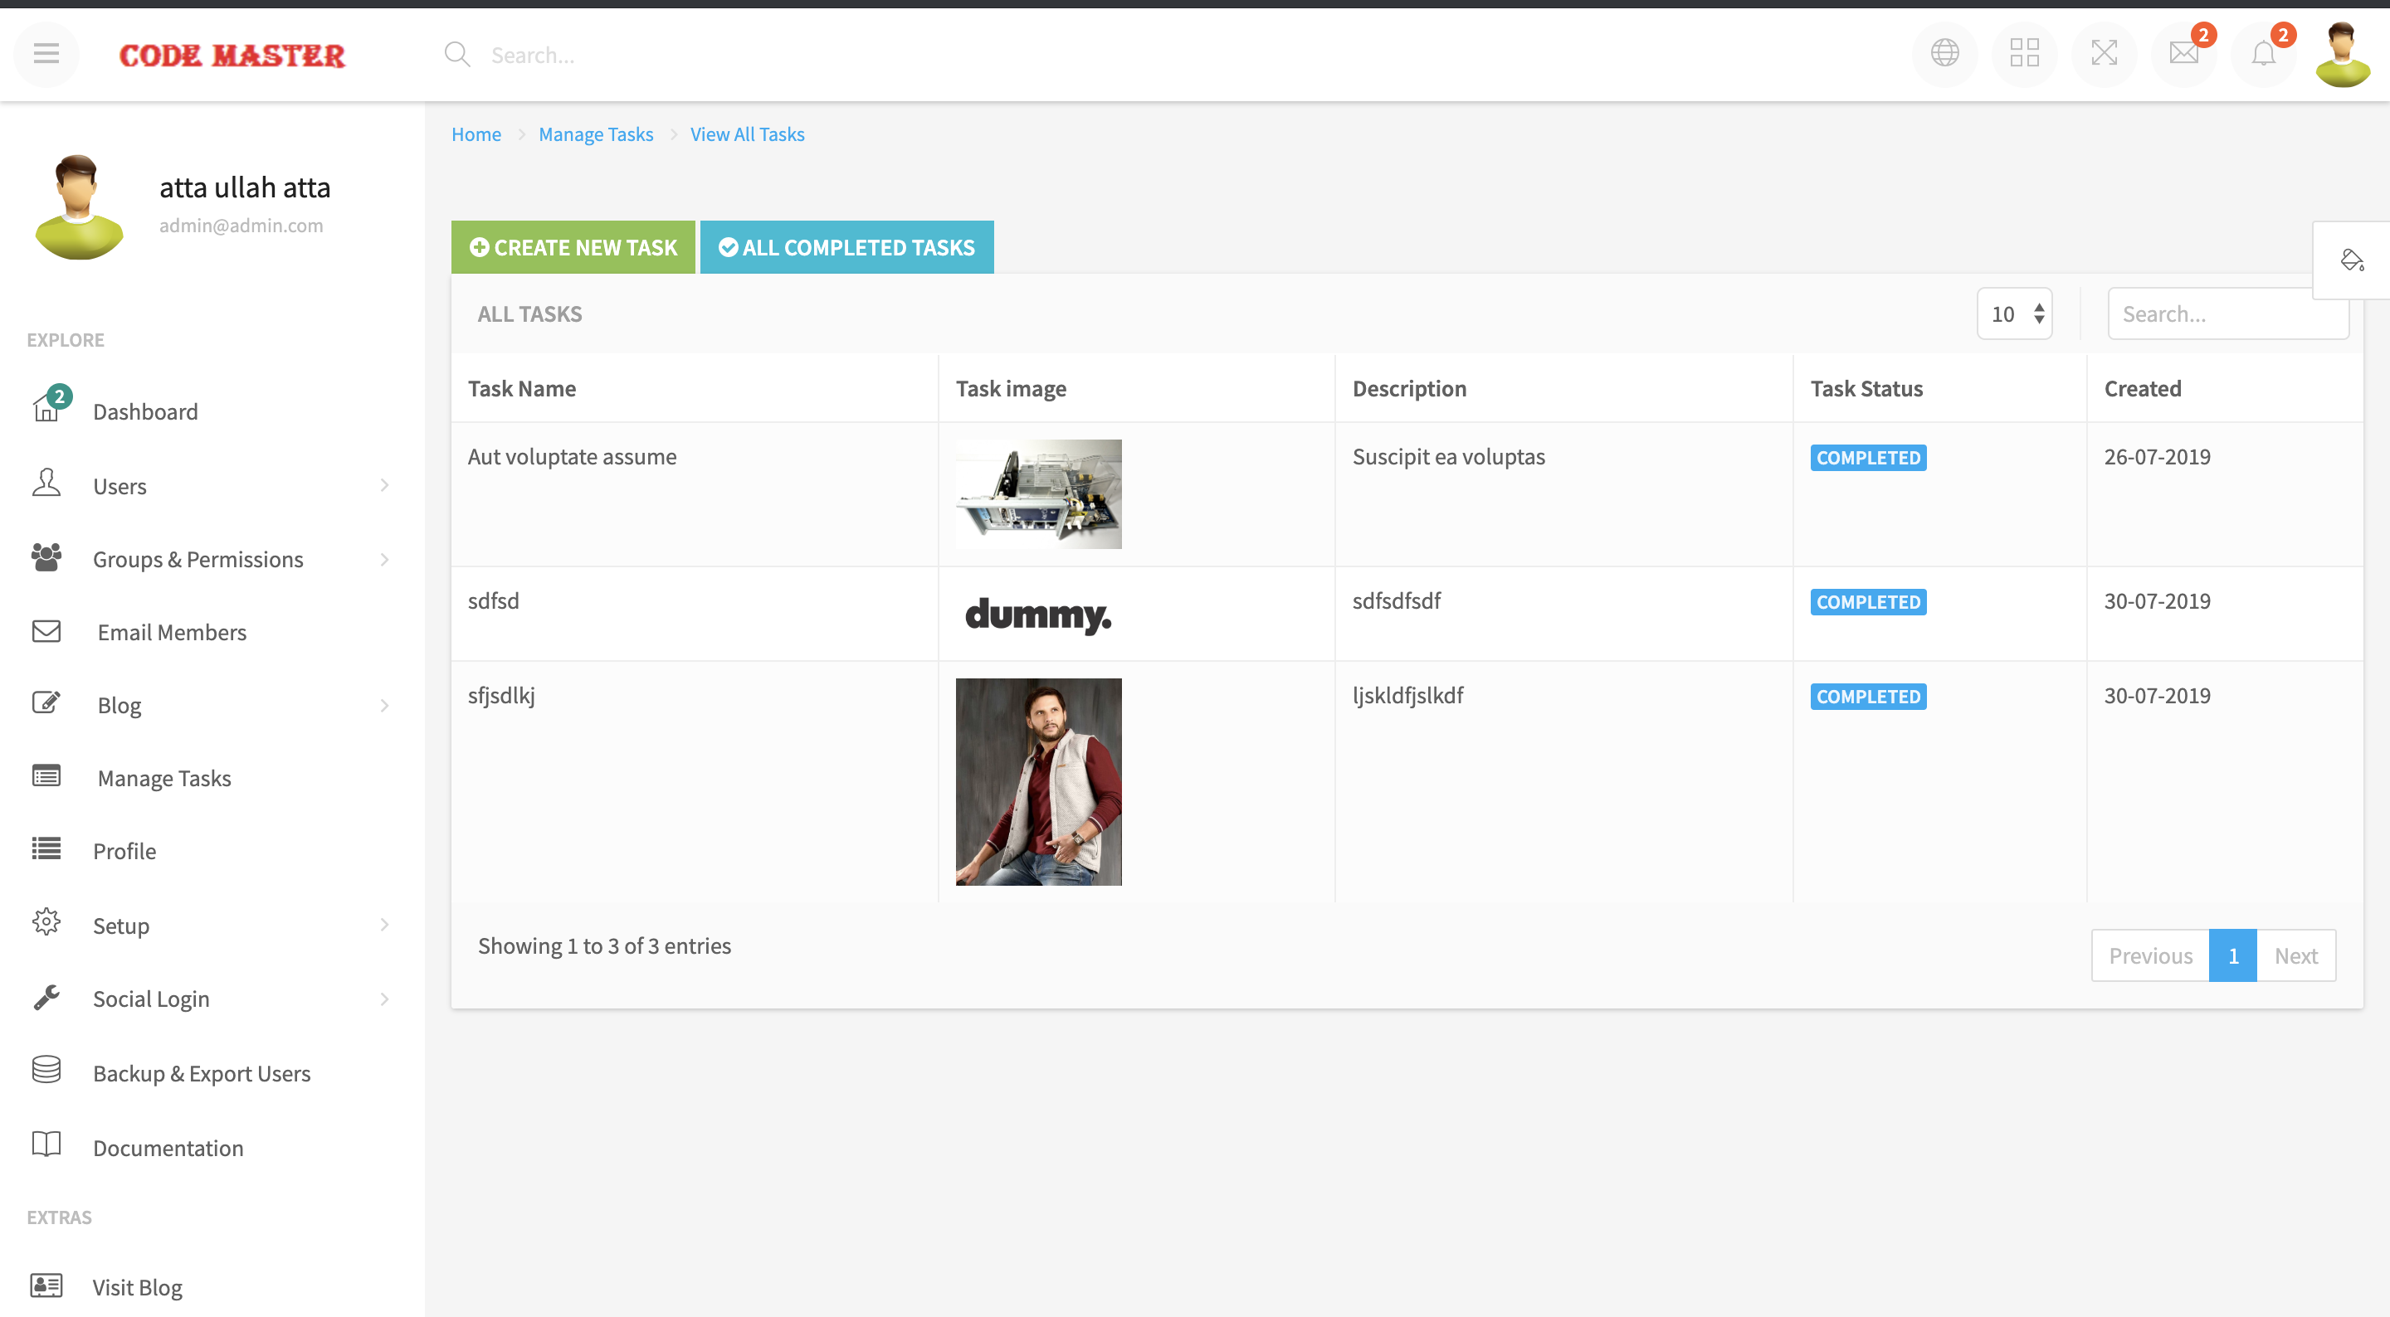Open the paint bucket theme settings

(2352, 260)
